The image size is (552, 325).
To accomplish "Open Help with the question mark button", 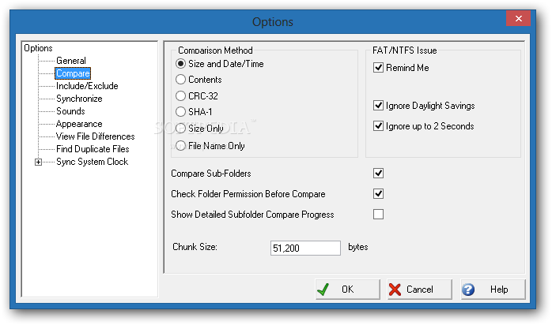I will click(x=492, y=290).
